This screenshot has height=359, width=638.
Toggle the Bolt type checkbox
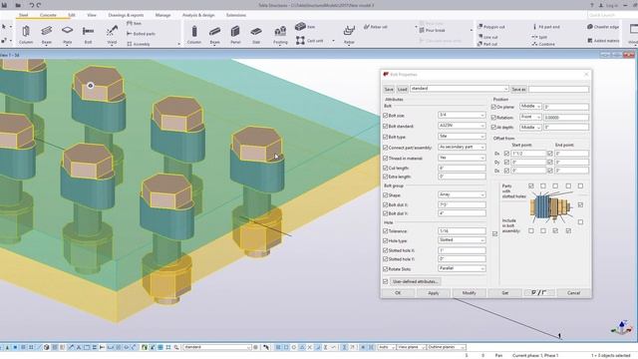point(386,137)
